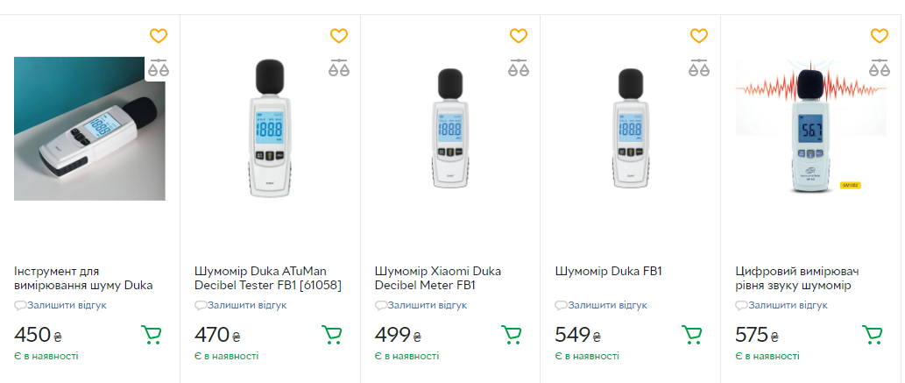
Task: Compare the Xiaomi Duka Decibel Meter
Action: click(x=519, y=67)
